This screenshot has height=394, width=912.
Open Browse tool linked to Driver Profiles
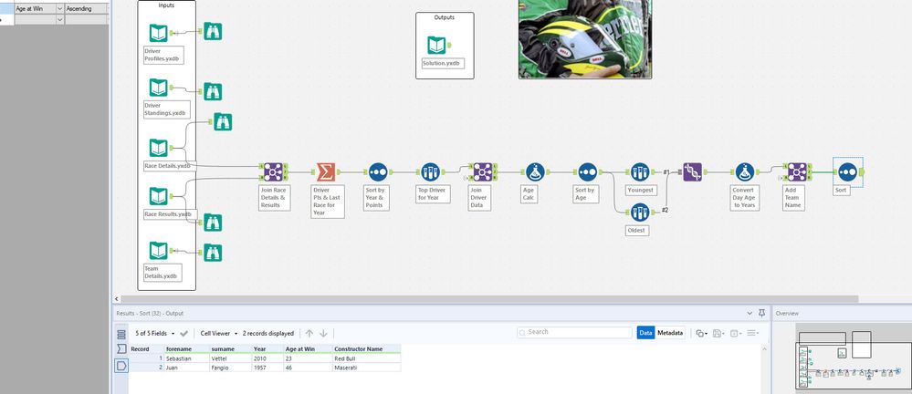pos(213,31)
